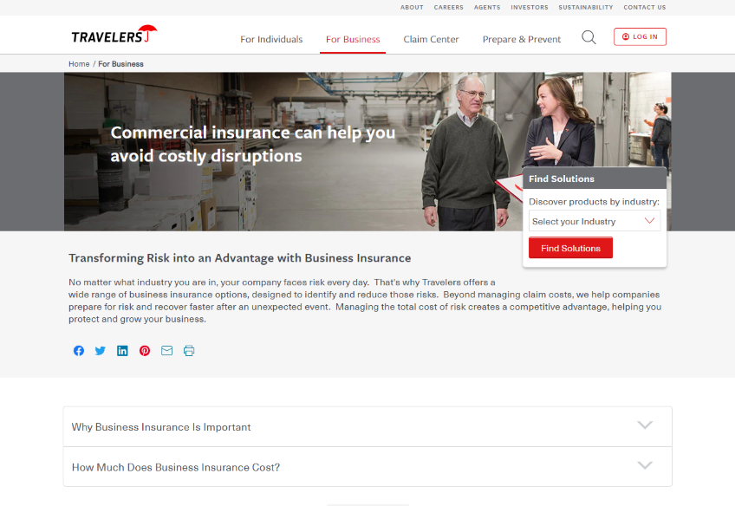
Task: Go to the ABOUT link
Action: coord(412,8)
